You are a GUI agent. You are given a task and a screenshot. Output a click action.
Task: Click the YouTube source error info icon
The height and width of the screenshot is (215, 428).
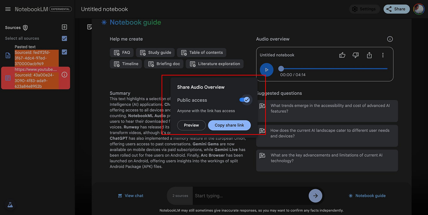click(64, 75)
